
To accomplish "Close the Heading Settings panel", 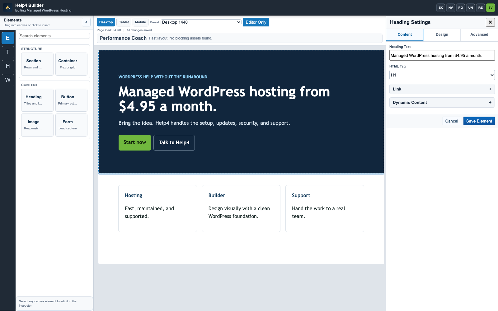I will tap(490, 22).
